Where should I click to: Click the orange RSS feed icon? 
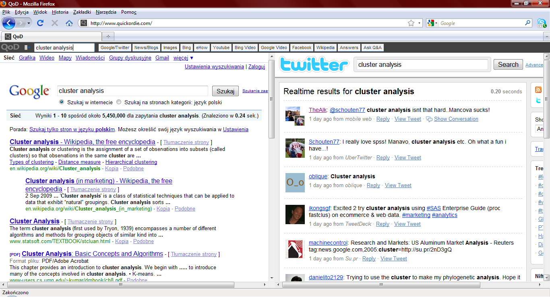[x=538, y=90]
